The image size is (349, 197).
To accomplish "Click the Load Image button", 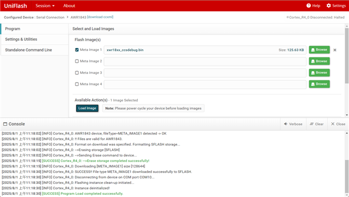I will coord(87,108).
